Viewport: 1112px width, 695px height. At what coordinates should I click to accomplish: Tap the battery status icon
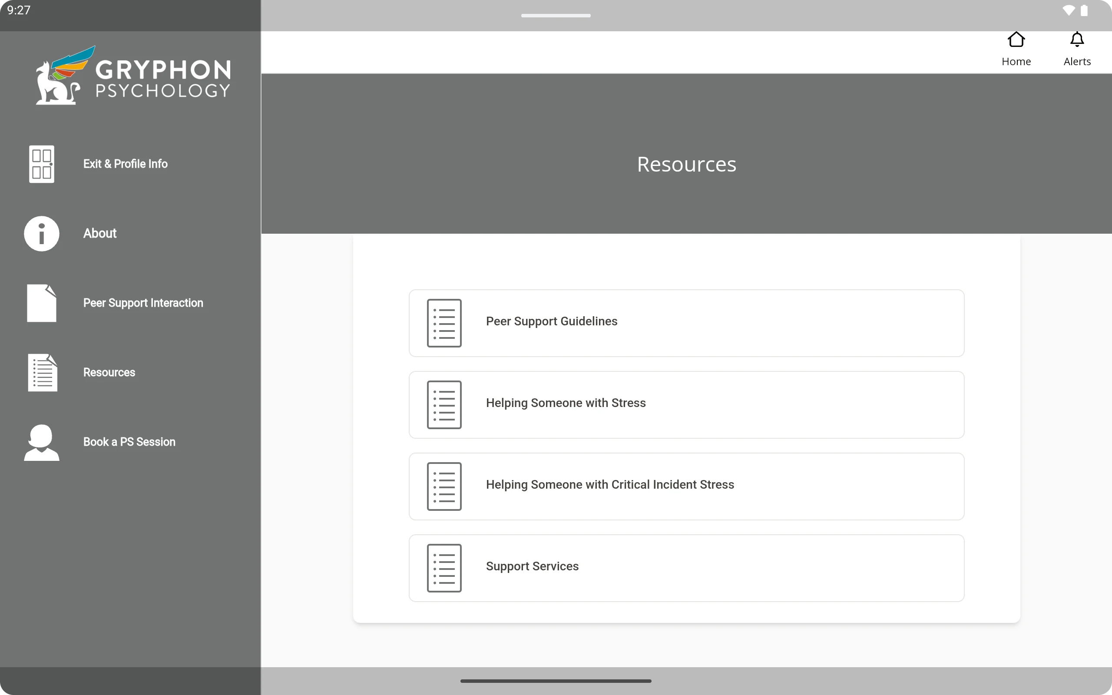pos(1084,10)
